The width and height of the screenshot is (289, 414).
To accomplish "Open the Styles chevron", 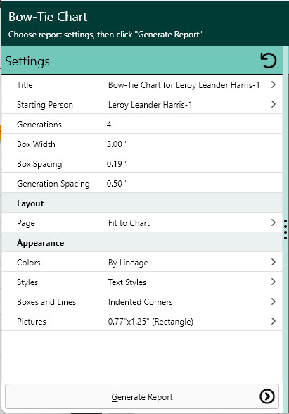I will 273,282.
